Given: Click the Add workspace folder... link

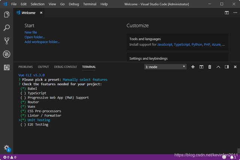Looking at the screenshot, I should point(42,42).
